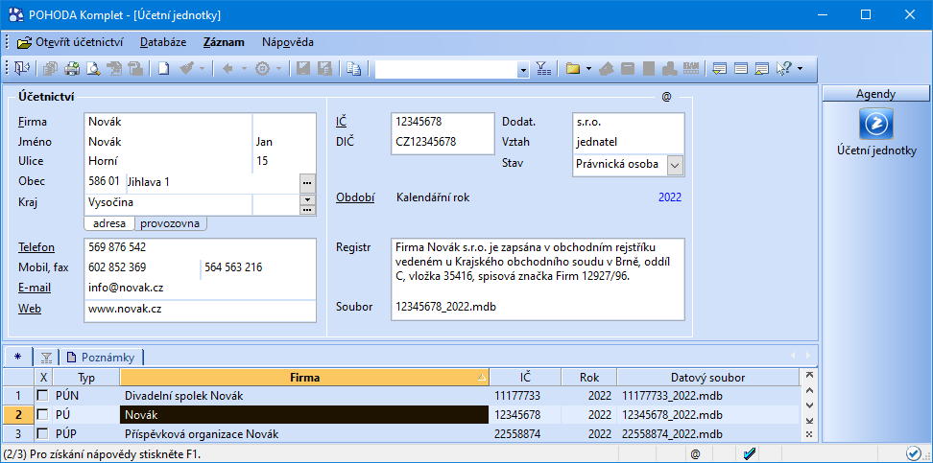
Task: Click the checkmark-with-pencil toolbar icon
Action: 187,68
